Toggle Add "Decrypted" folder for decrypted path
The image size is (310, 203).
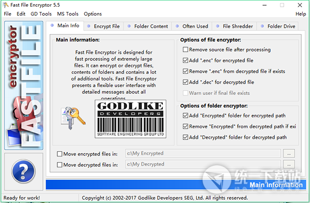click(185, 137)
